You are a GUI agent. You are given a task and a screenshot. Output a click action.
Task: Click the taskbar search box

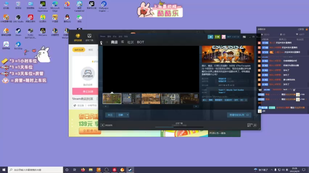coord(36,170)
